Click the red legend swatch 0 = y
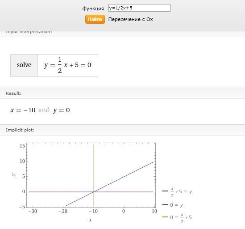The image size is (245, 229). [x=165, y=204]
